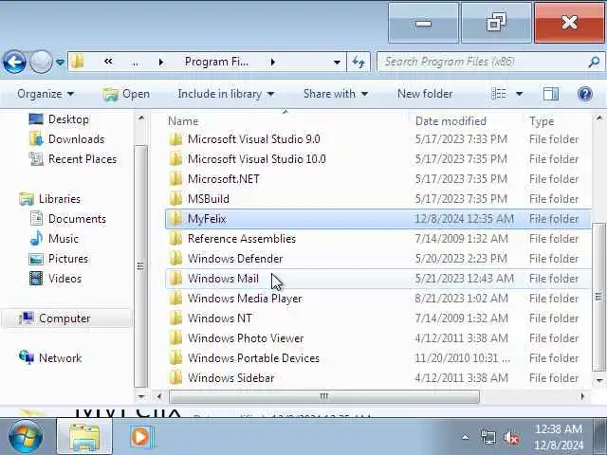Click file list horizontal scrollbar thumb

pos(324,396)
